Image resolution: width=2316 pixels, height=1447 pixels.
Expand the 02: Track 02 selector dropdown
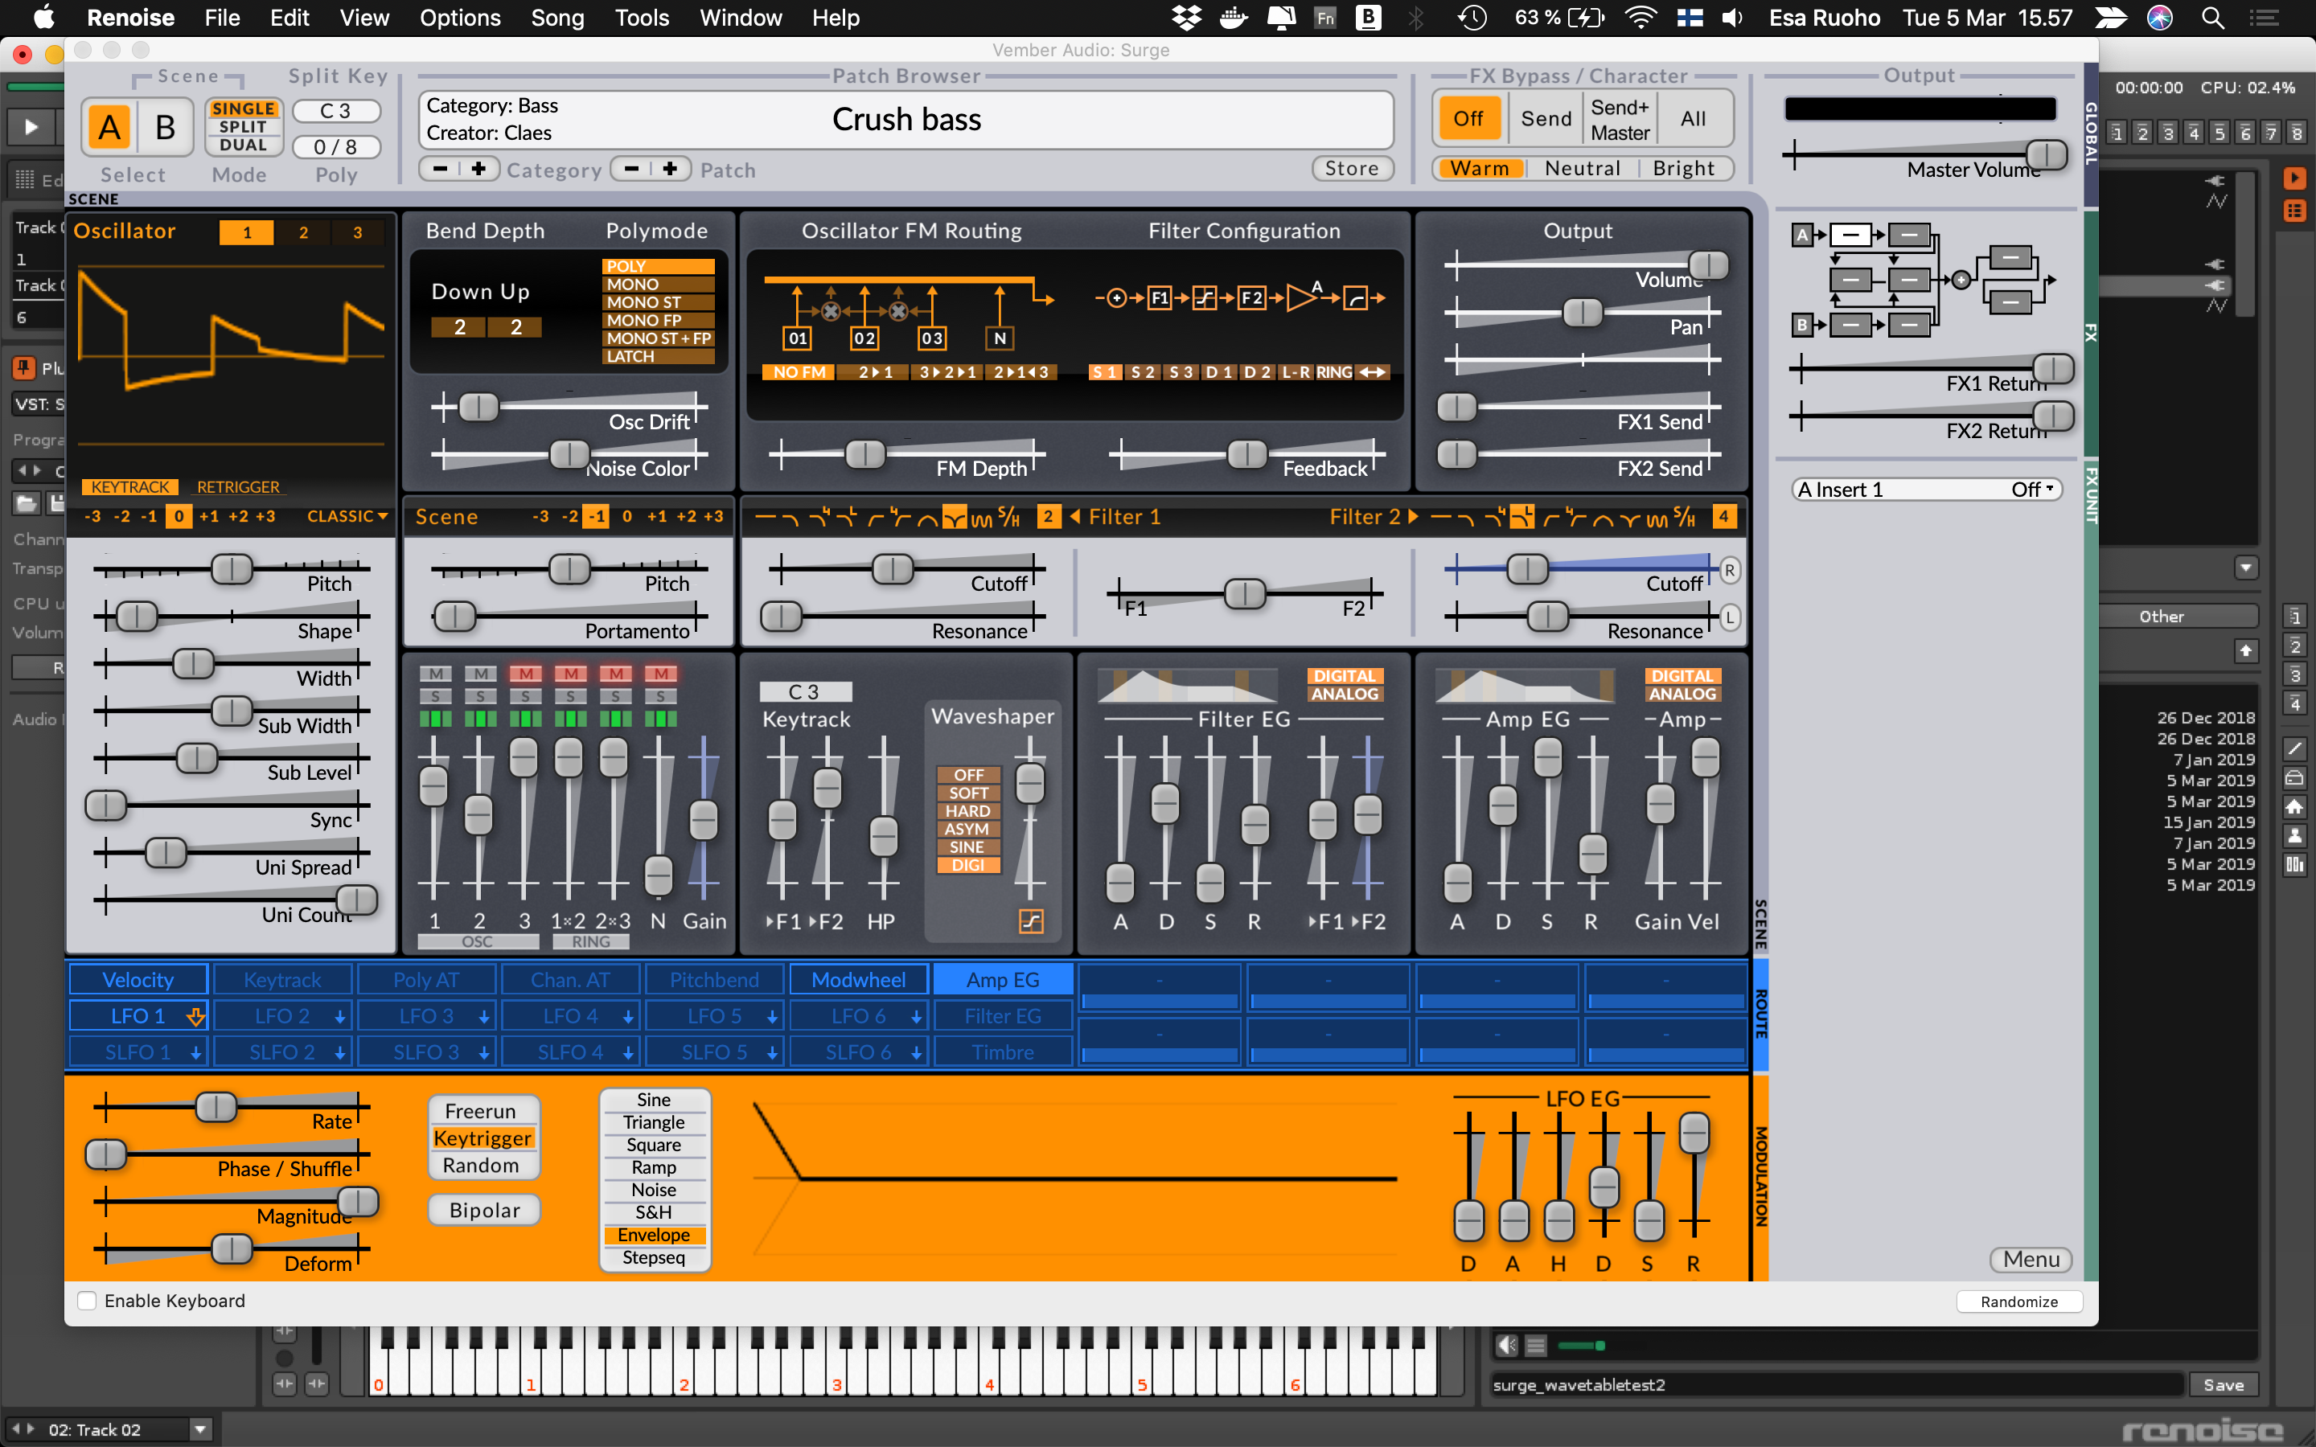click(x=200, y=1430)
